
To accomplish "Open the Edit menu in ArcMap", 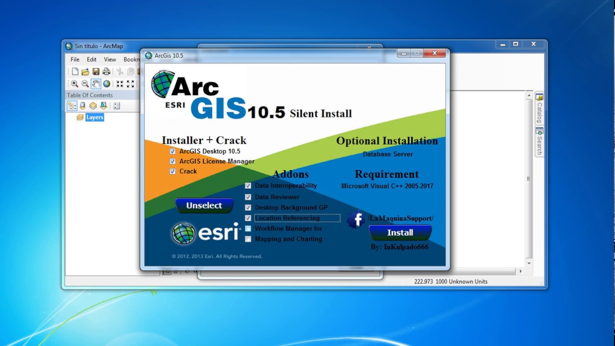I will click(91, 60).
